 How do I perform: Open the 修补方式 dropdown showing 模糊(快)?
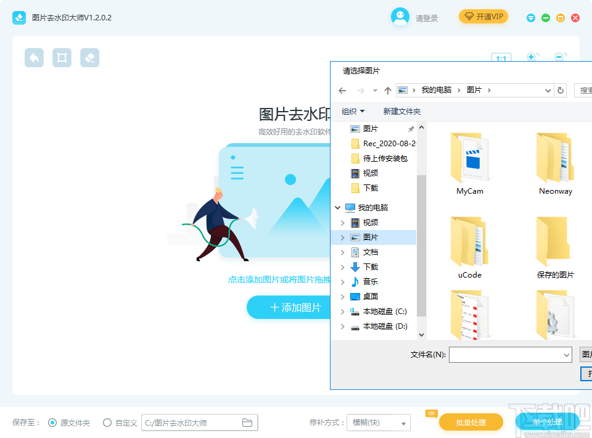click(378, 422)
